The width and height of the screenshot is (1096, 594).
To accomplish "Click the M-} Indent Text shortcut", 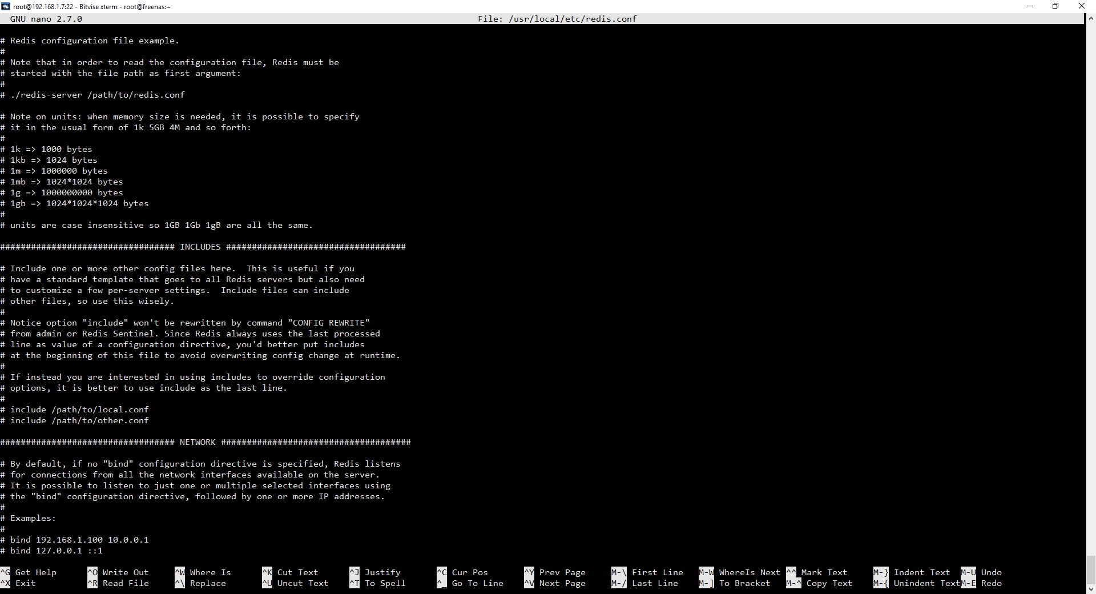I will click(912, 572).
